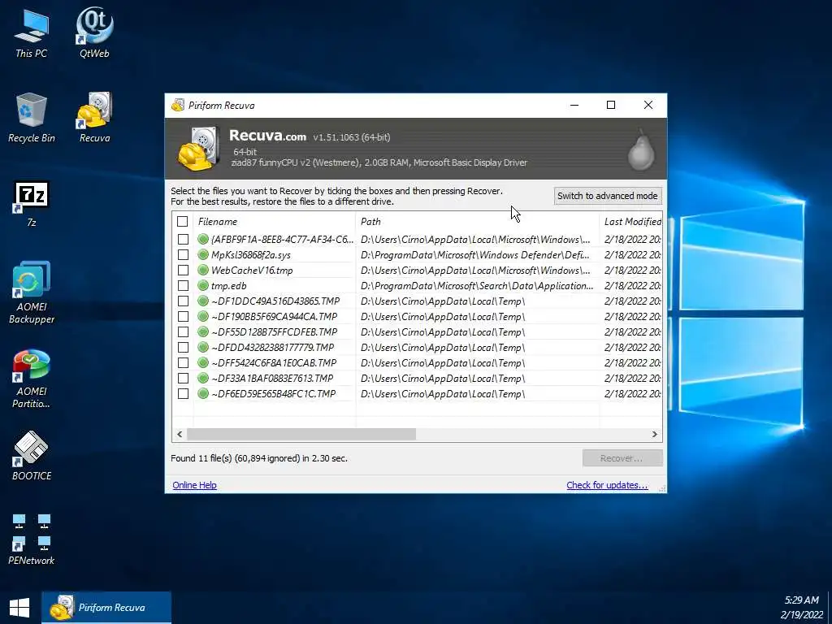Select the 7z desktop shortcut

click(32, 204)
